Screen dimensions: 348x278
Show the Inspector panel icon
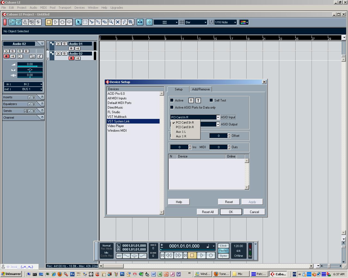[12, 22]
